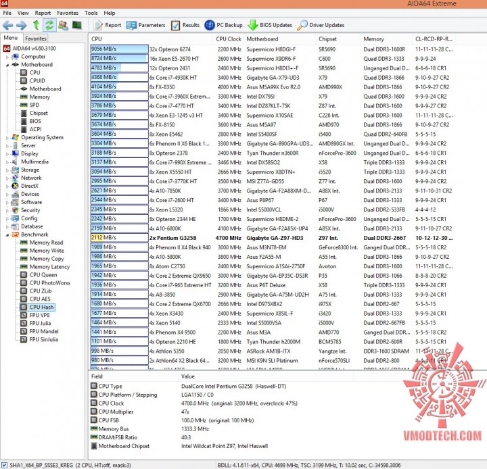Image resolution: width=487 pixels, height=469 pixels.
Task: Sort by the CPU Clock column header
Action: click(229, 39)
